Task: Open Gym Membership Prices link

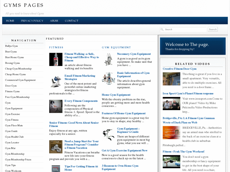Action: tap(18, 160)
